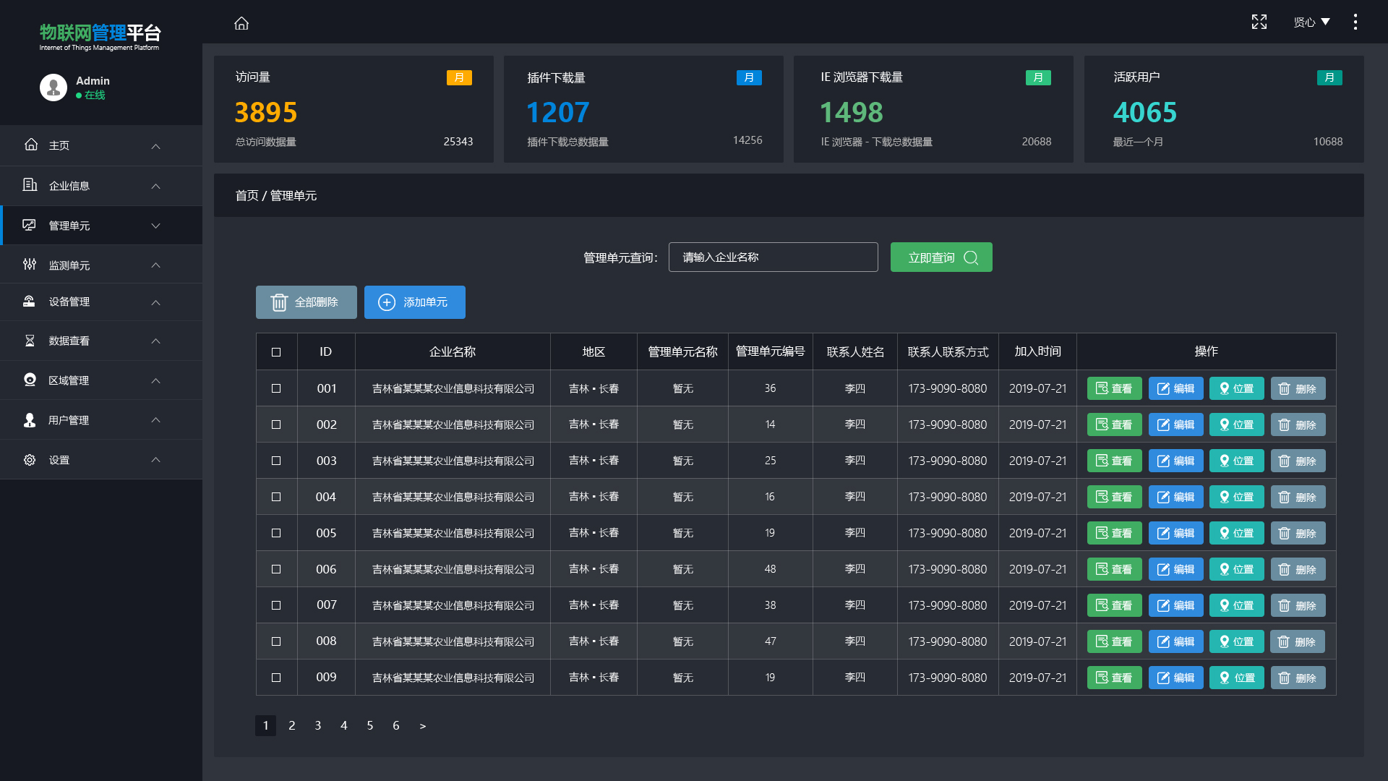Screen dimensions: 1388x781
Task: Click the 数据查看 hourglass icon in sidebar
Action: tap(30, 341)
